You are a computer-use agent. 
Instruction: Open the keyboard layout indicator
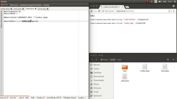(x=156, y=2)
